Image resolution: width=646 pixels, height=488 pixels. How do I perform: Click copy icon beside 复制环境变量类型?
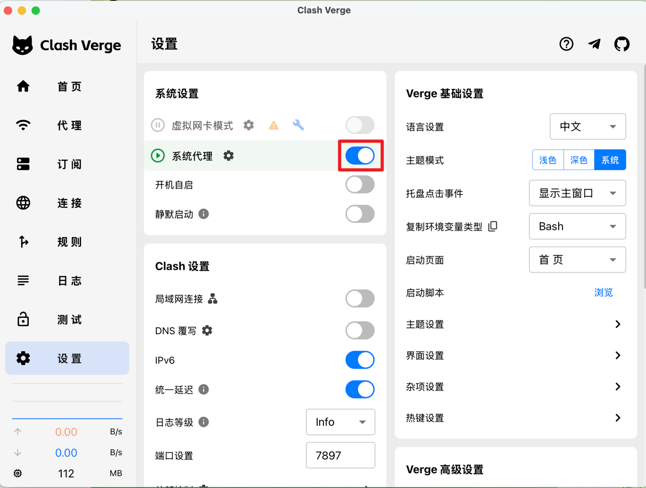[493, 226]
